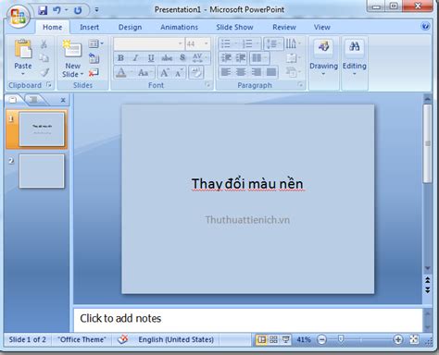Image resolution: width=439 pixels, height=355 pixels.
Task: Adjust Line Spacing
Action: 273,43
